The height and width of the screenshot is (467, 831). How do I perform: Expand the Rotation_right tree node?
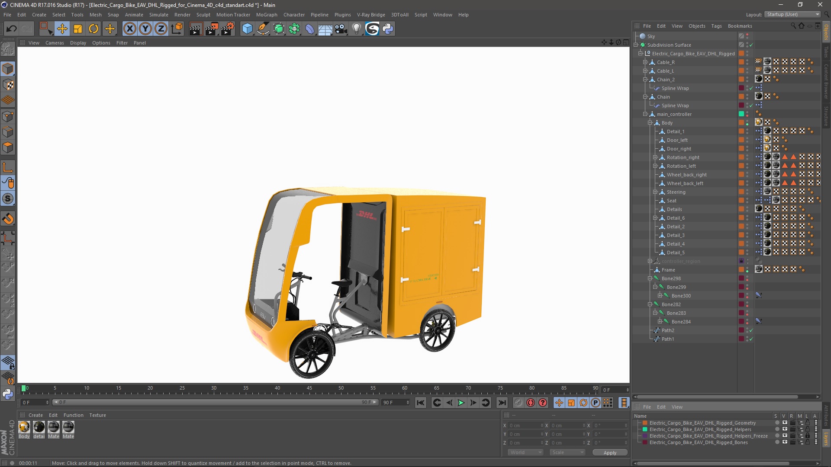pos(655,157)
